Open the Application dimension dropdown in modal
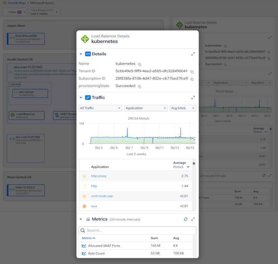The height and width of the screenshot is (264, 278). 146,108
